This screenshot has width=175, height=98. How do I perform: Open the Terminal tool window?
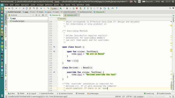click(x=80, y=94)
